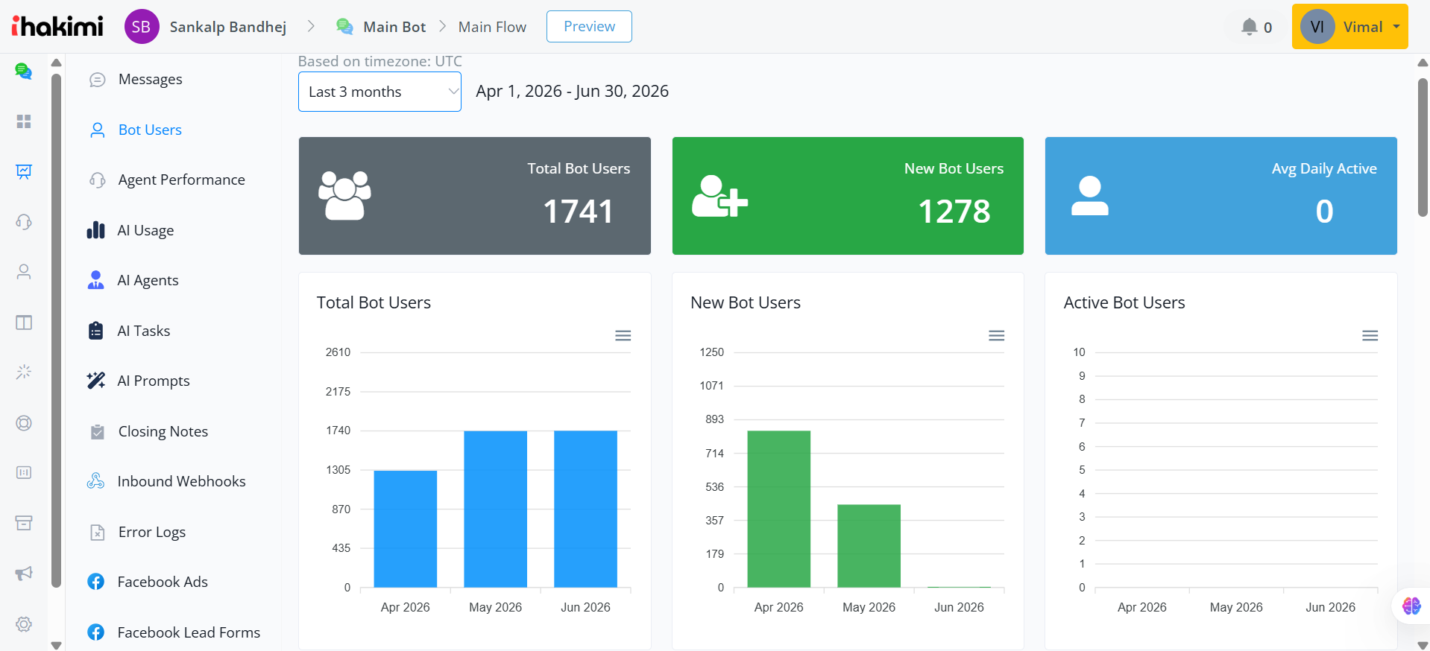The width and height of the screenshot is (1430, 651).
Task: Open the AI brain assistant floating icon
Action: tap(1411, 606)
